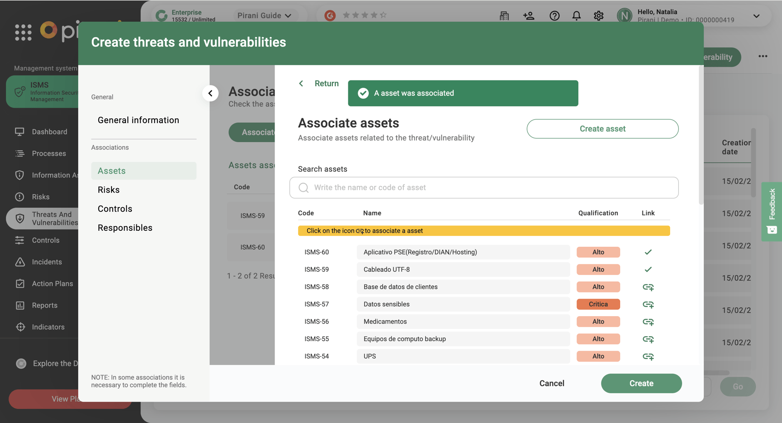Click the Create asset button
Viewport: 782px width, 423px height.
(602, 129)
